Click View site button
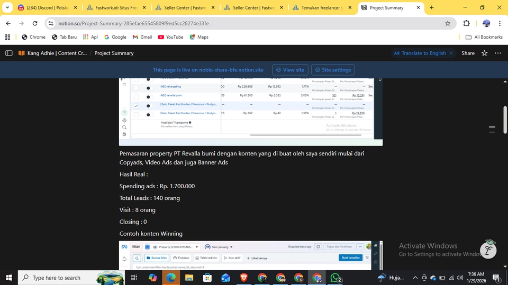 290,70
